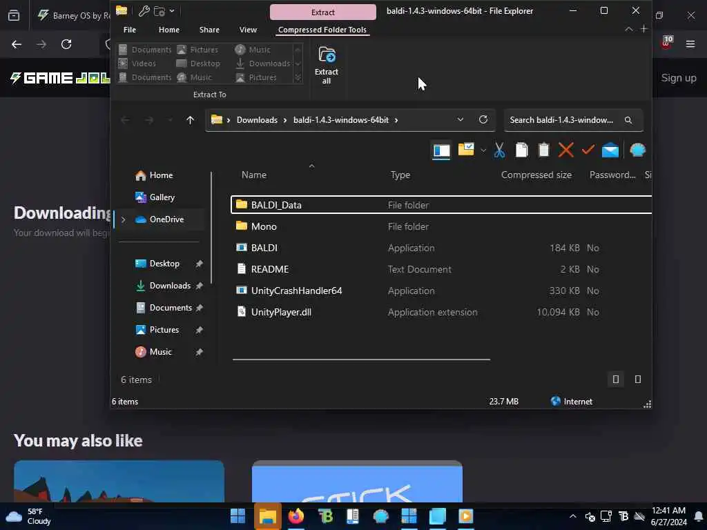The height and width of the screenshot is (530, 707).
Task: Open the address bar history dropdown
Action: (x=460, y=119)
